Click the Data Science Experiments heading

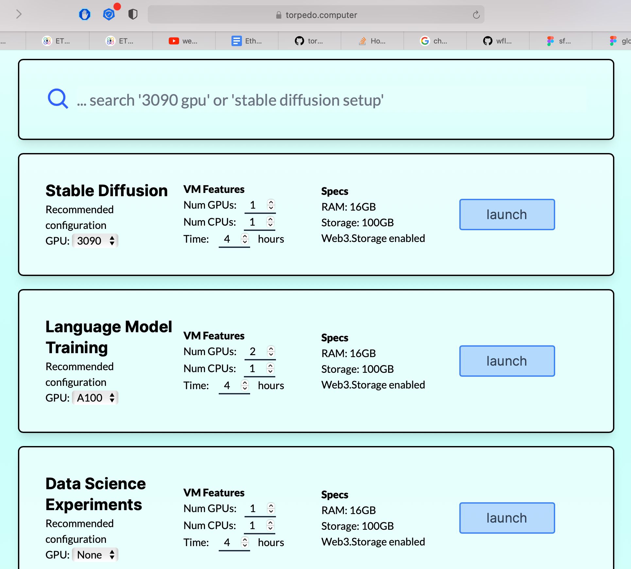click(x=95, y=494)
